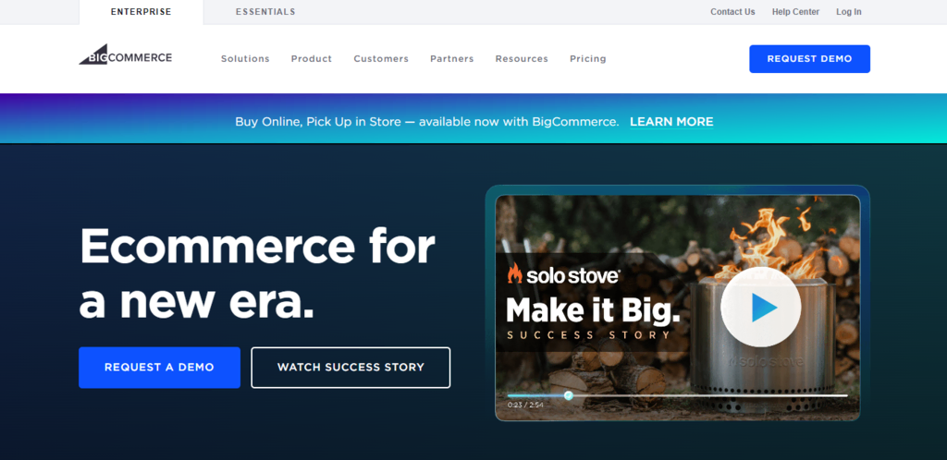Click the Solo Stove flame logo
This screenshot has height=460, width=947.
click(x=514, y=273)
